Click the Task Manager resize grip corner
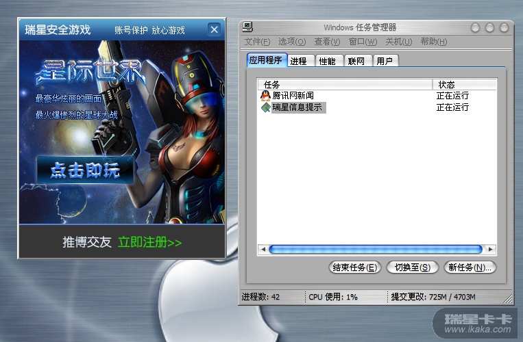523x342 pixels. pyautogui.click(x=508, y=299)
